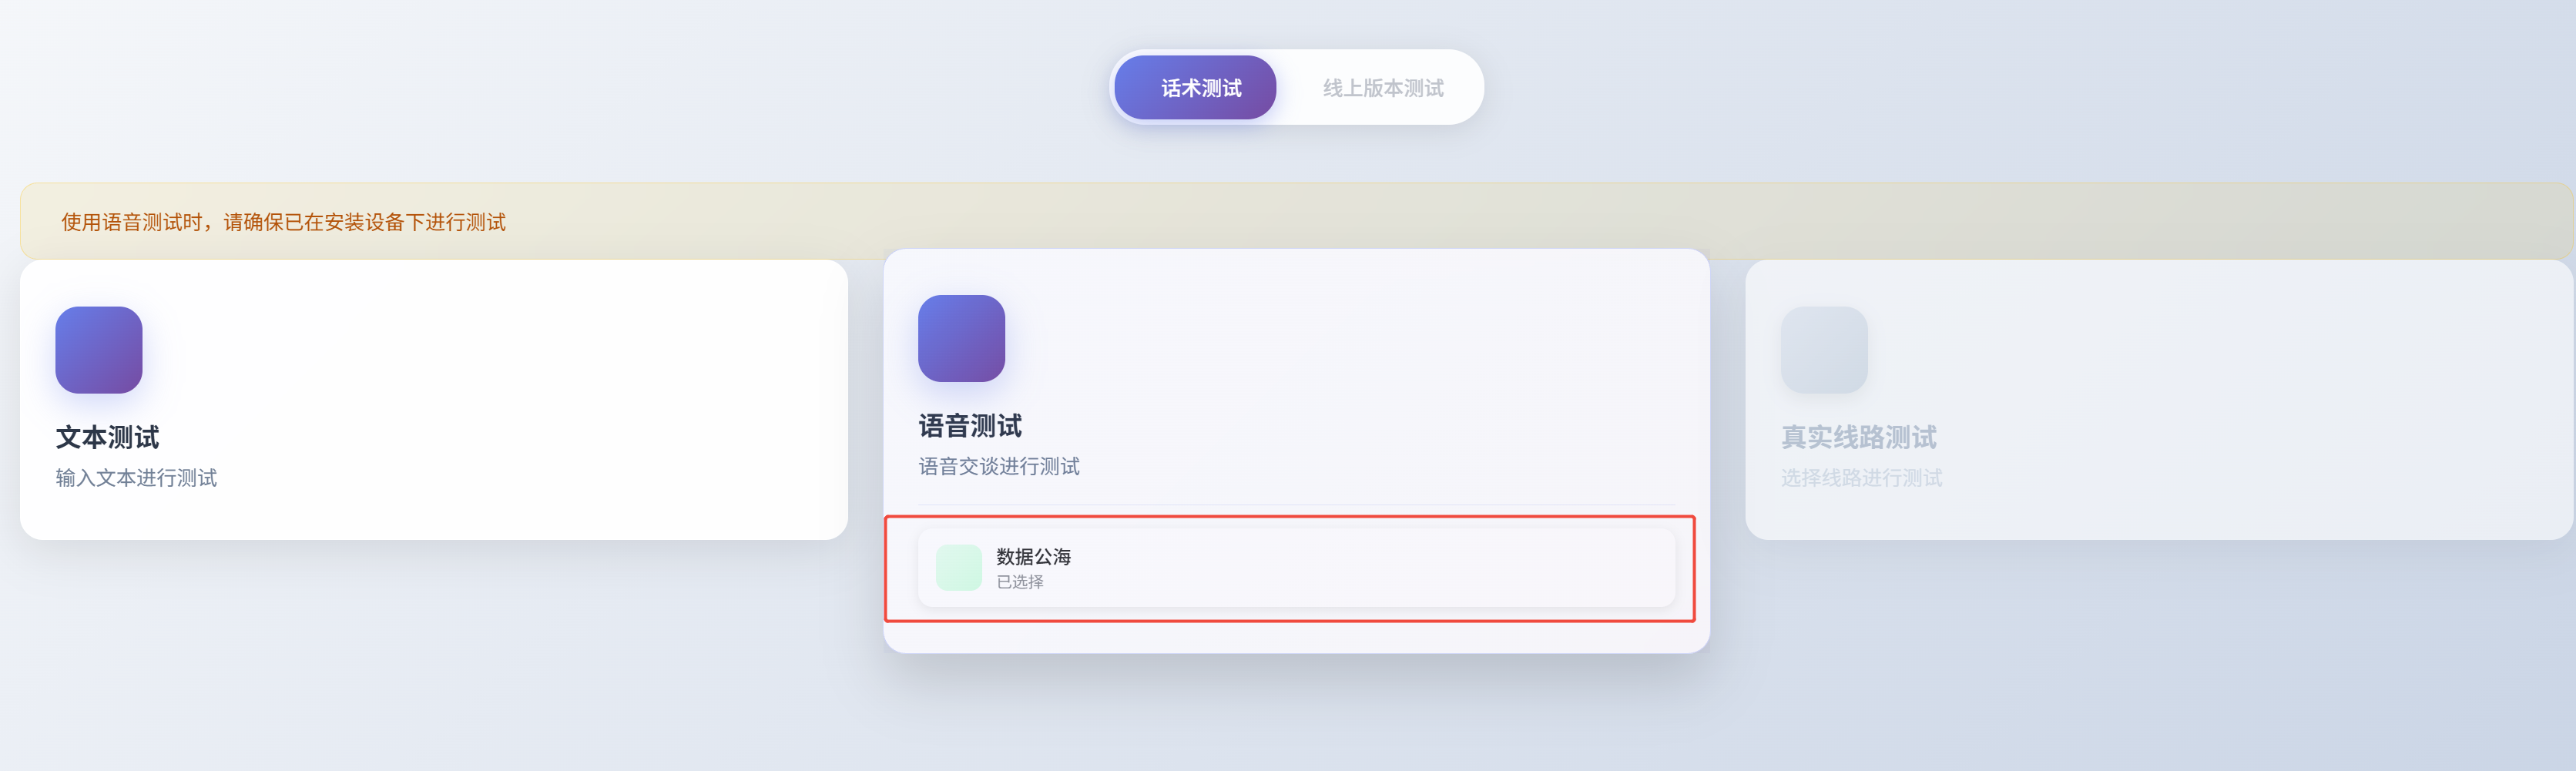Image resolution: width=2576 pixels, height=771 pixels.
Task: Open the 线上版本测试 tab
Action: pos(1382,88)
